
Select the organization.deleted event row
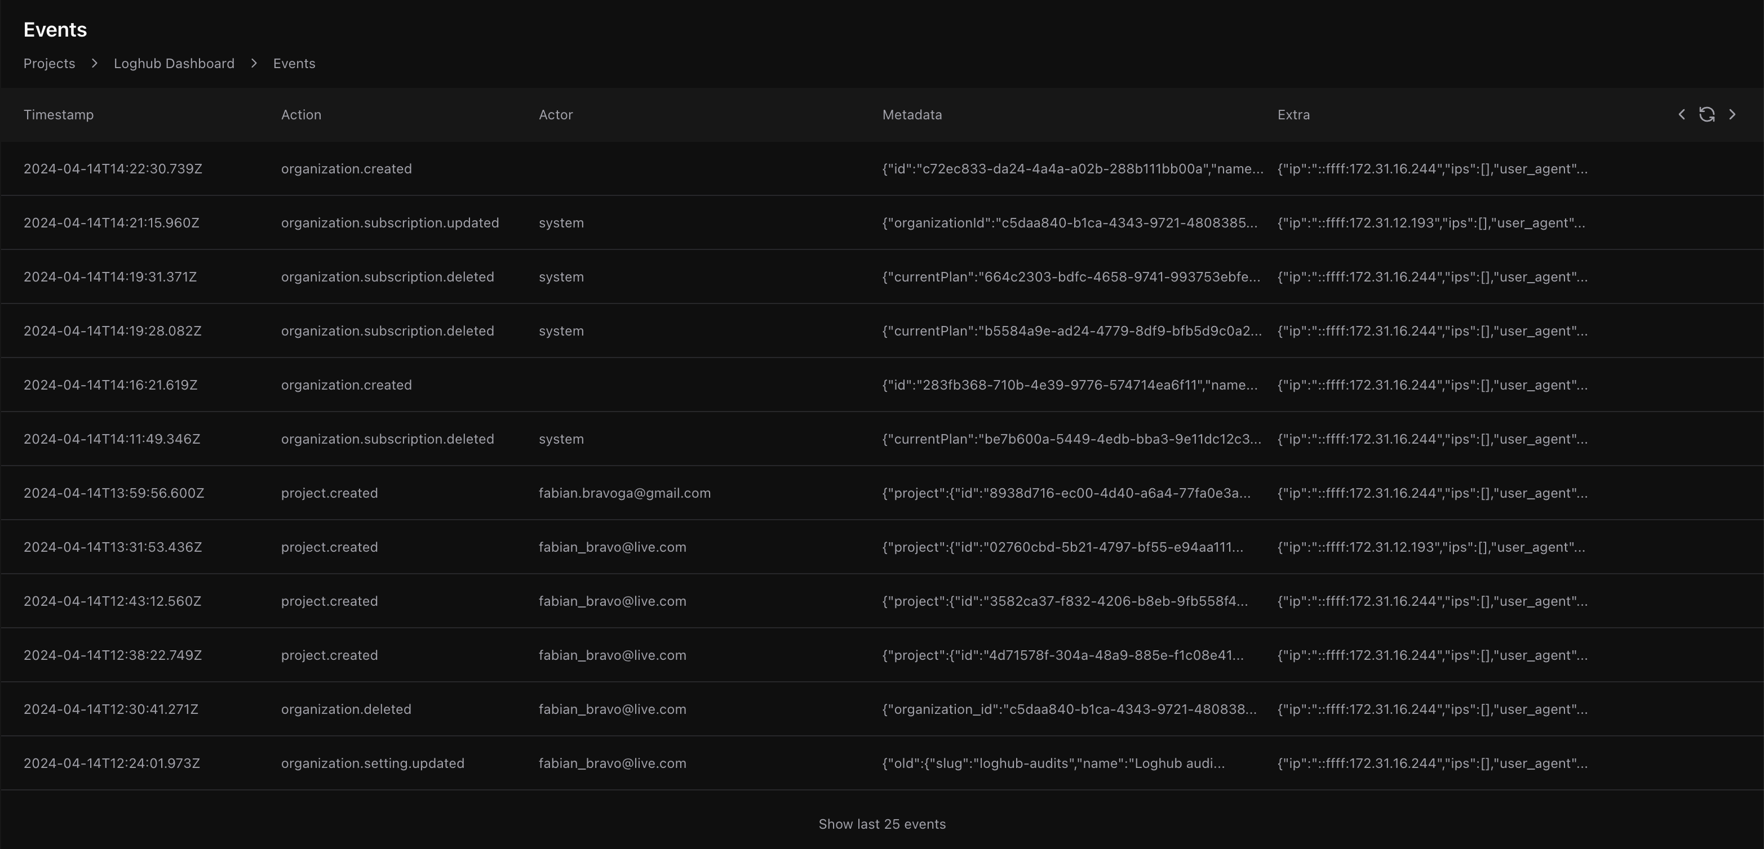click(x=346, y=709)
